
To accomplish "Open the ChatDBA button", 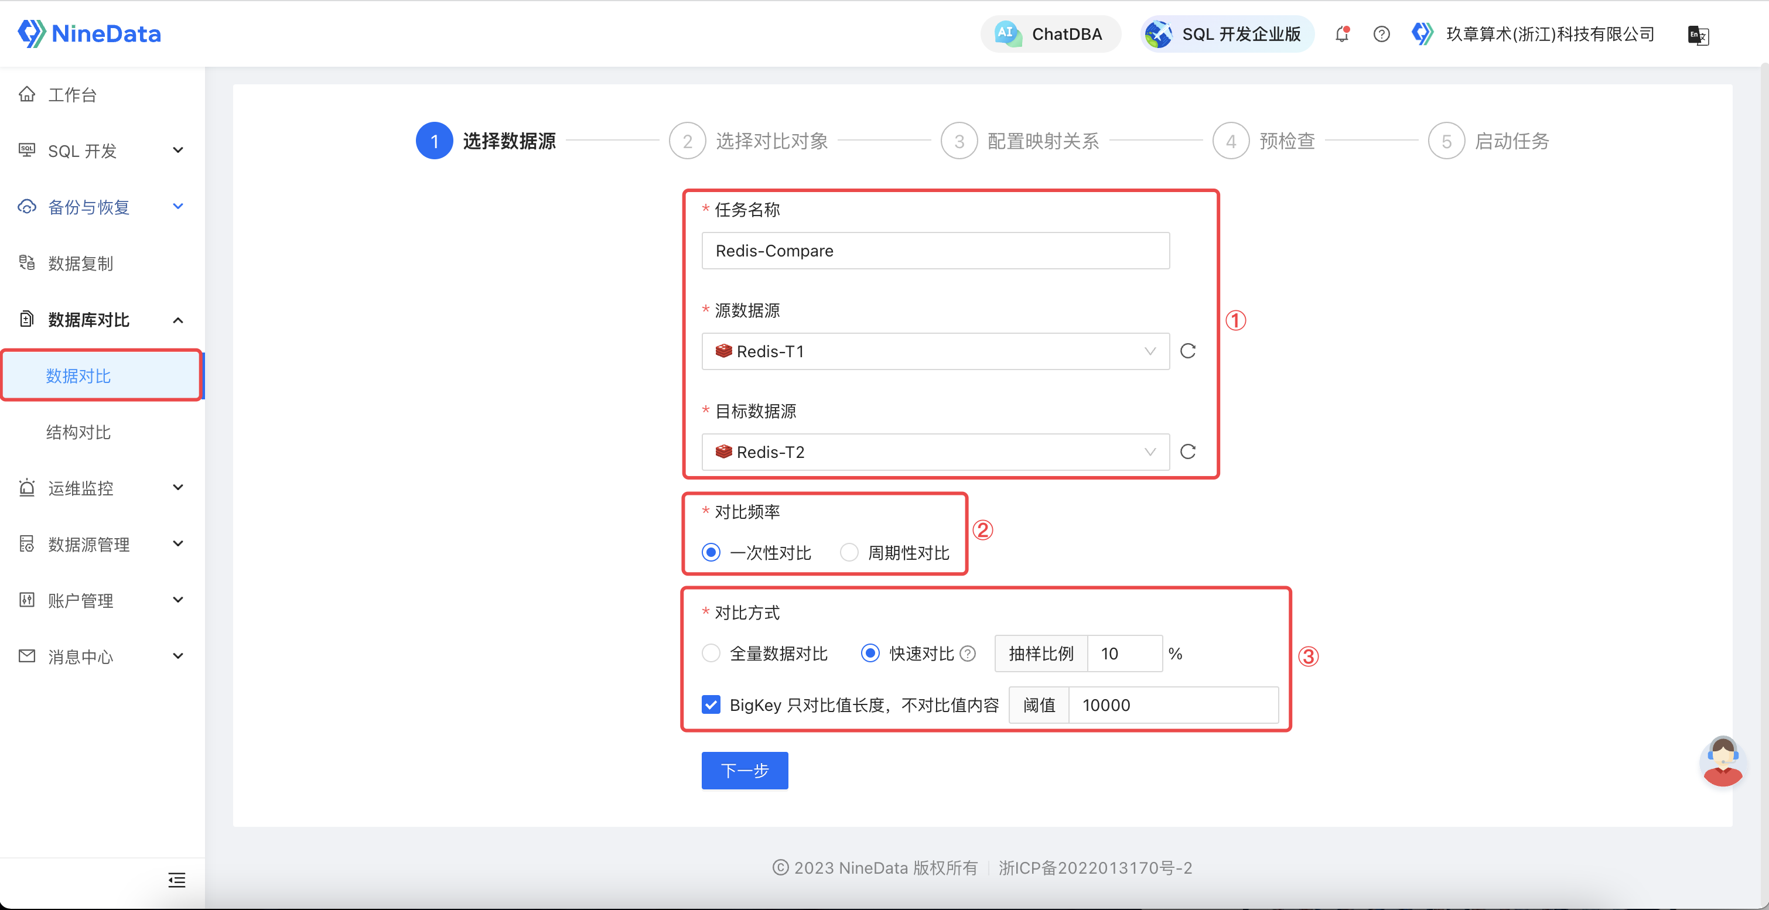I will tap(1050, 33).
